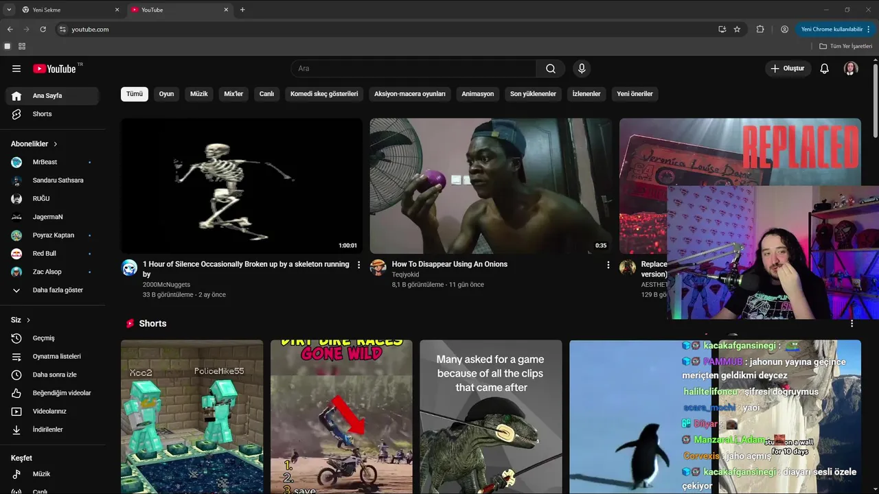The width and height of the screenshot is (879, 494).
Task: Open Shorts shelf options menu
Action: 852,323
